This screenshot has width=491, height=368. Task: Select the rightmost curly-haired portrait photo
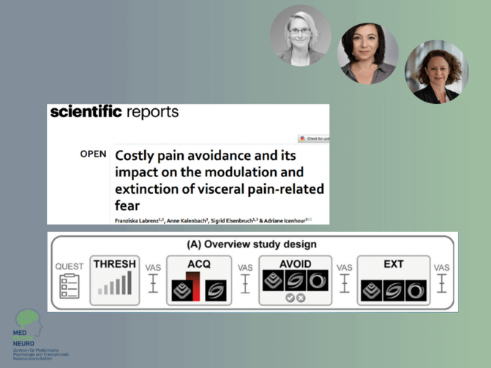point(436,72)
